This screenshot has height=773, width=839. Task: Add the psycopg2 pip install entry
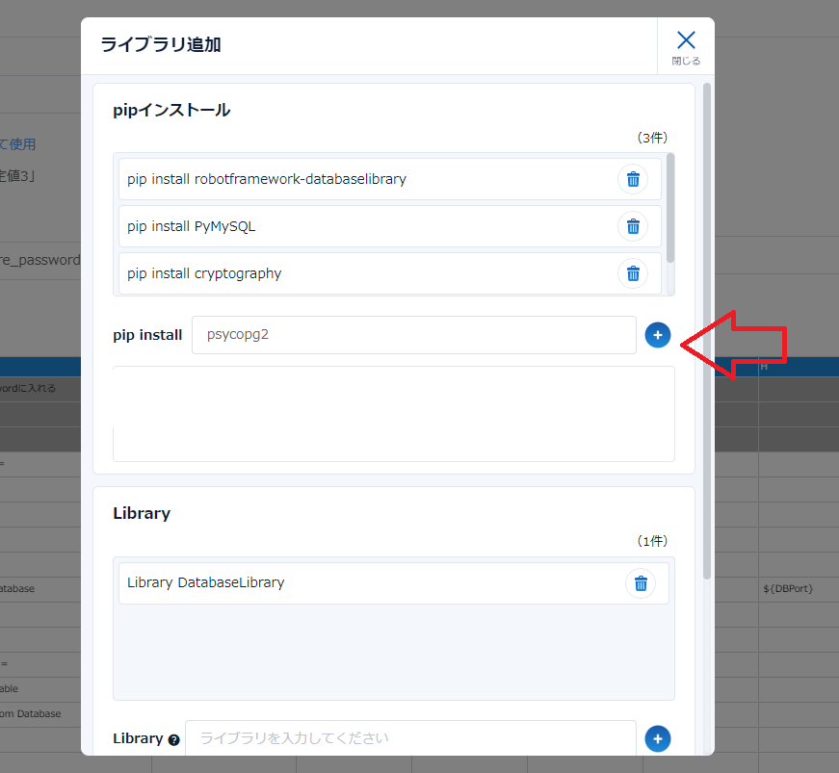click(658, 335)
